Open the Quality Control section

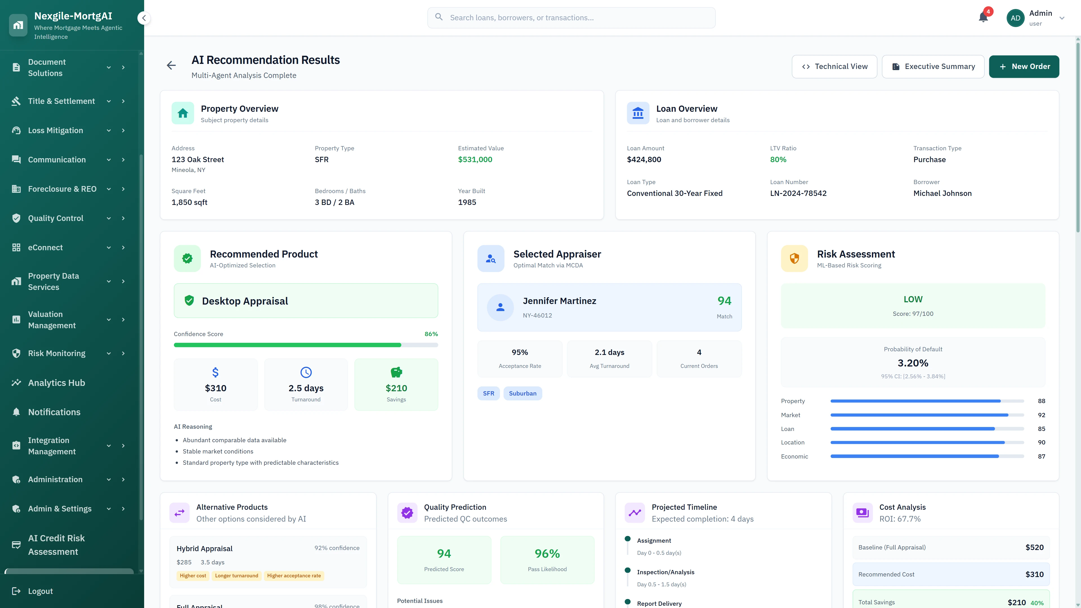point(55,218)
